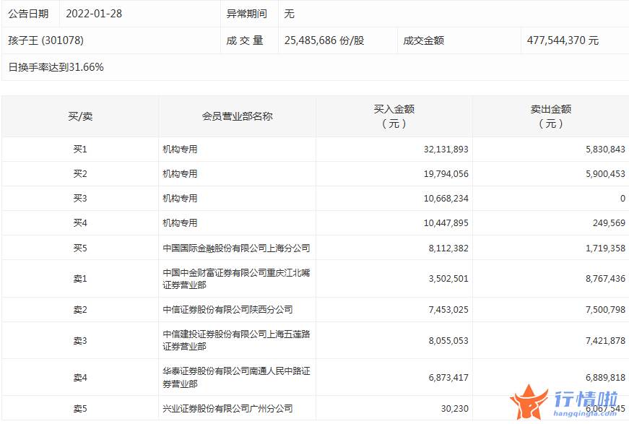Select the 买5 row label
Image resolution: width=629 pixels, height=424 pixels.
point(80,248)
